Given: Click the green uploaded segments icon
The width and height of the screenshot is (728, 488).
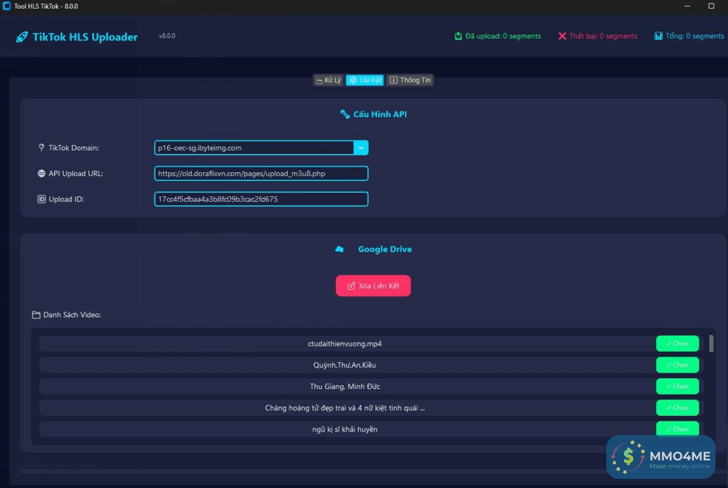Looking at the screenshot, I should (x=458, y=36).
